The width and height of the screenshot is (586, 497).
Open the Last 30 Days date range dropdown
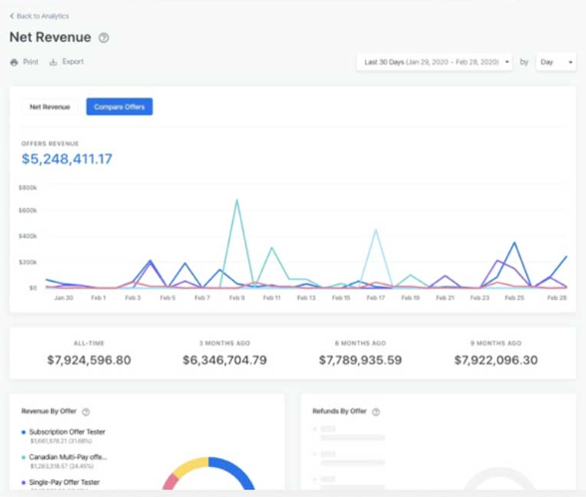tap(435, 62)
